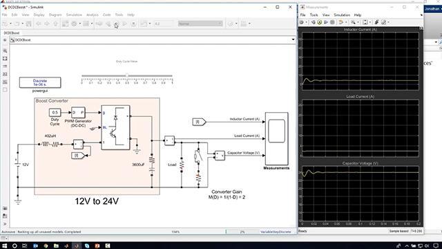
Task: Open the Display menu in Simulink
Action: [x=39, y=15]
